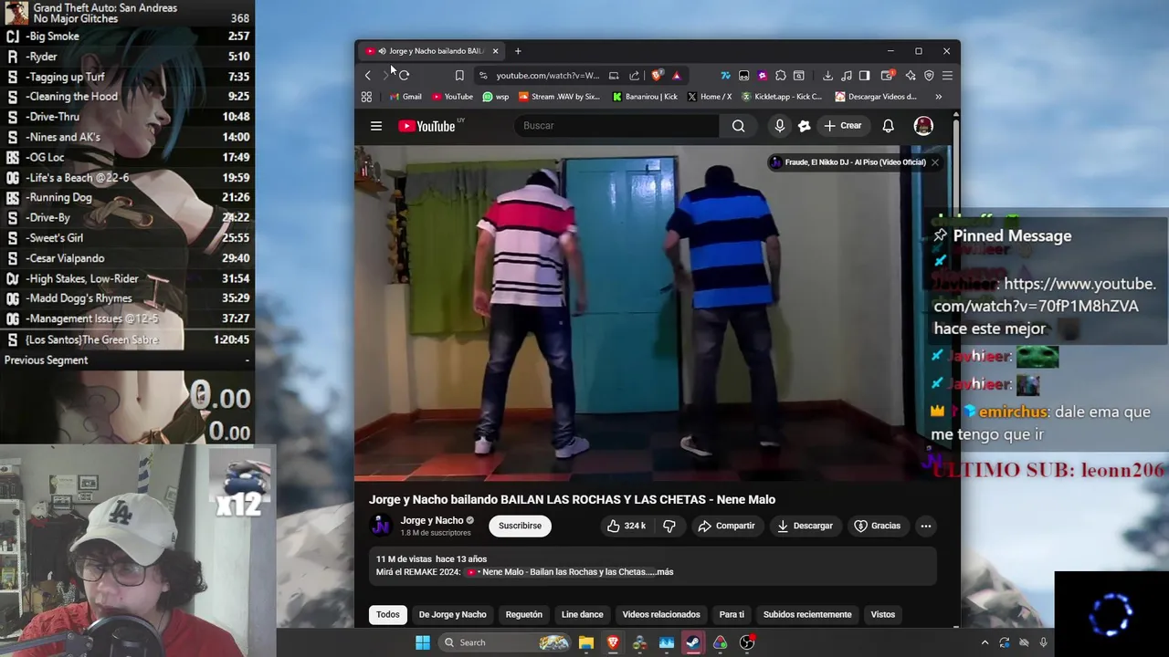
Task: Click the Gracias thanks button
Action: click(x=877, y=526)
